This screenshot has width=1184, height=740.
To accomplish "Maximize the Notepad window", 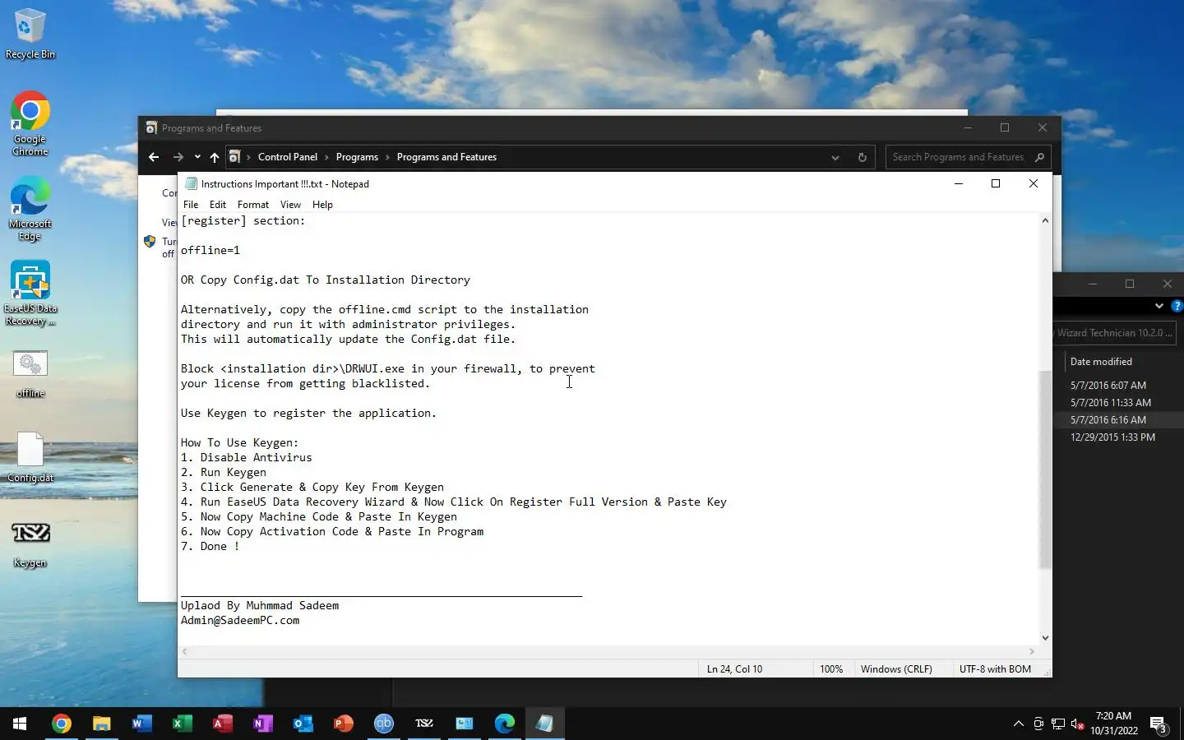I will point(996,183).
